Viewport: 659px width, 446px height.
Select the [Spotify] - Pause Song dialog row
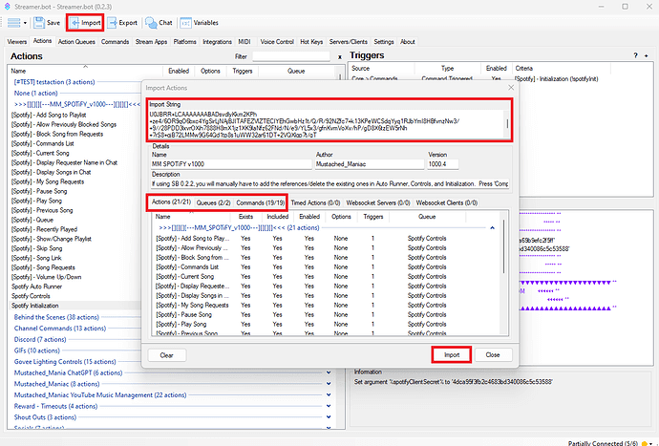coord(186,313)
